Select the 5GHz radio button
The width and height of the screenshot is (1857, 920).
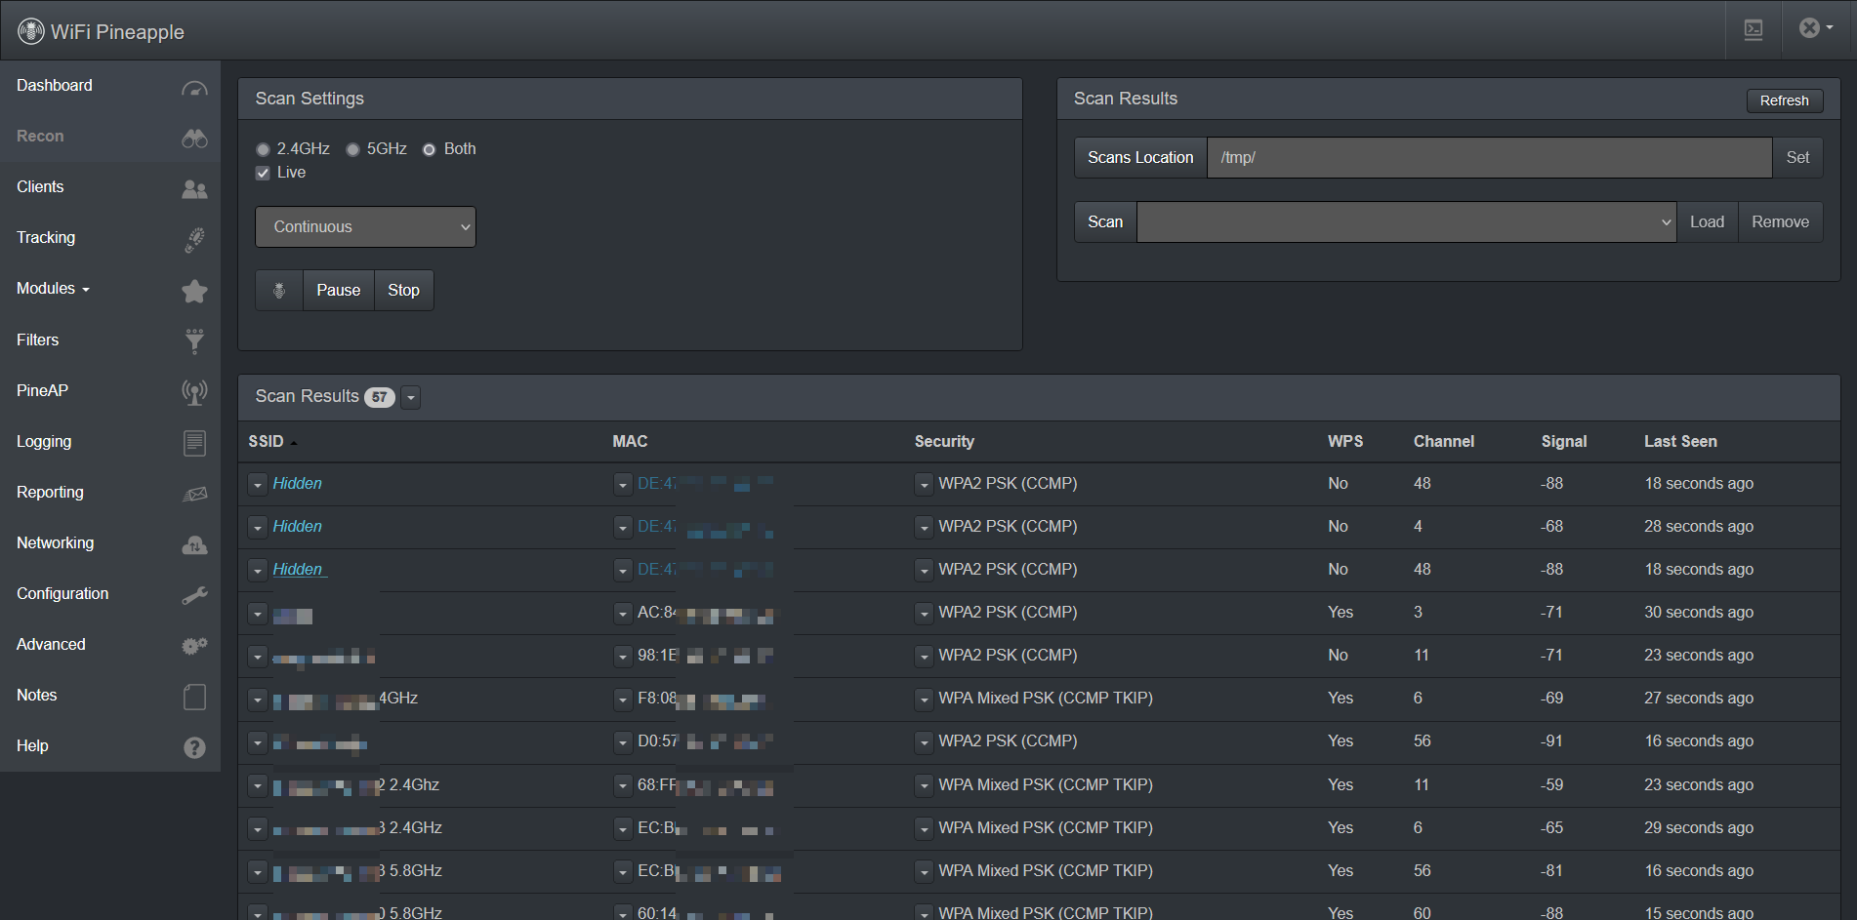pyautogui.click(x=352, y=149)
